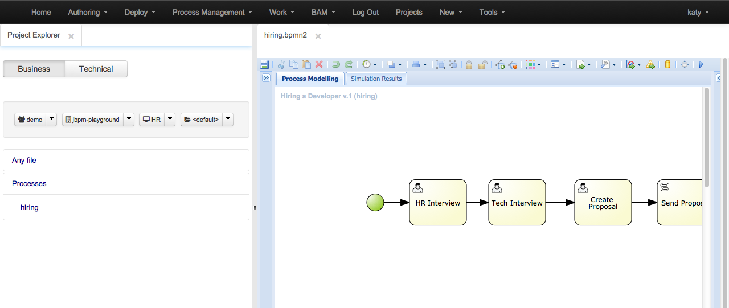Open the Authoring menu

tap(88, 12)
